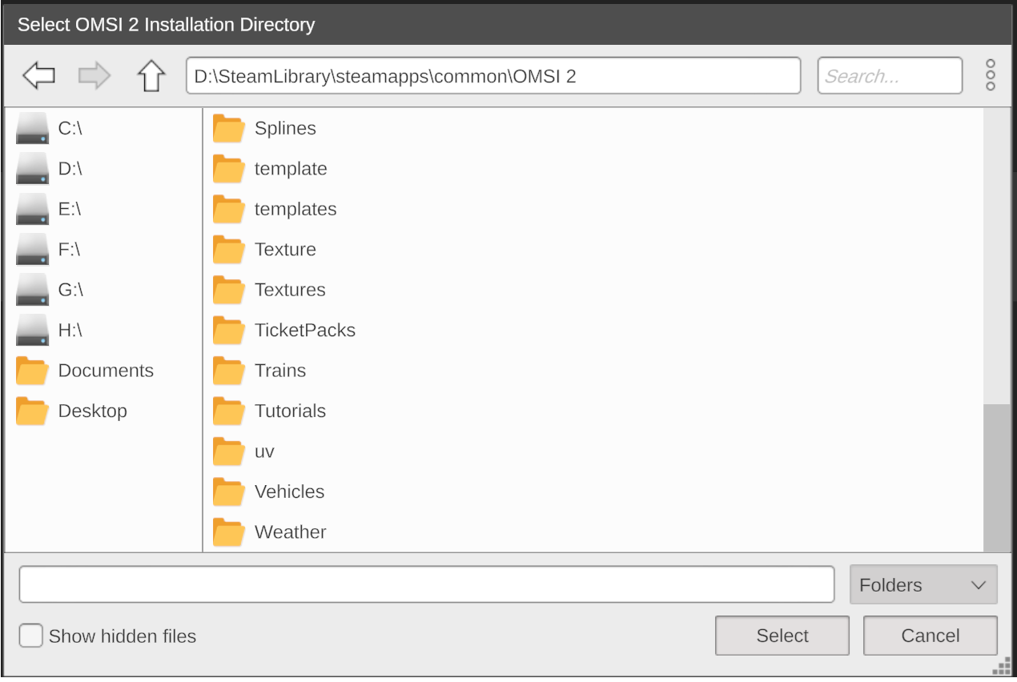Click the uv folder icon
This screenshot has height=682, width=1017.
click(x=229, y=451)
